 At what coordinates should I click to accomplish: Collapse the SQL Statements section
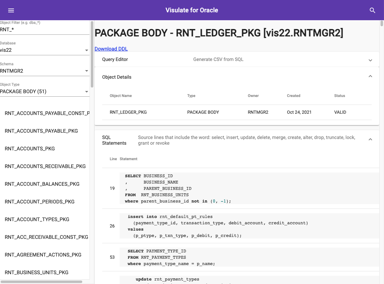[x=370, y=140]
